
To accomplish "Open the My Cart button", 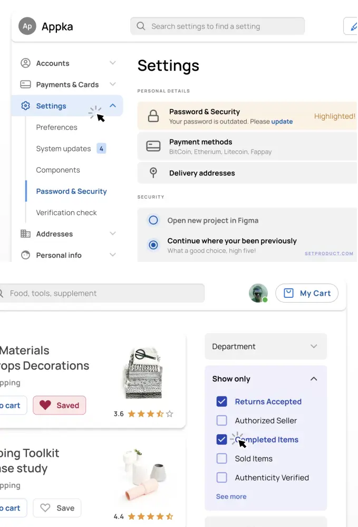I will point(307,293).
